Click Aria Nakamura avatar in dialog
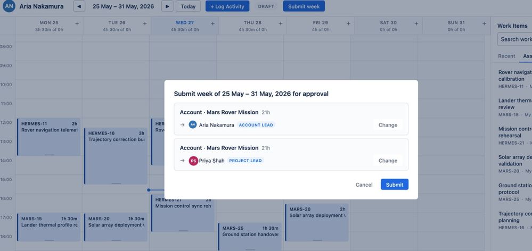The width and height of the screenshot is (532, 251). 193,124
